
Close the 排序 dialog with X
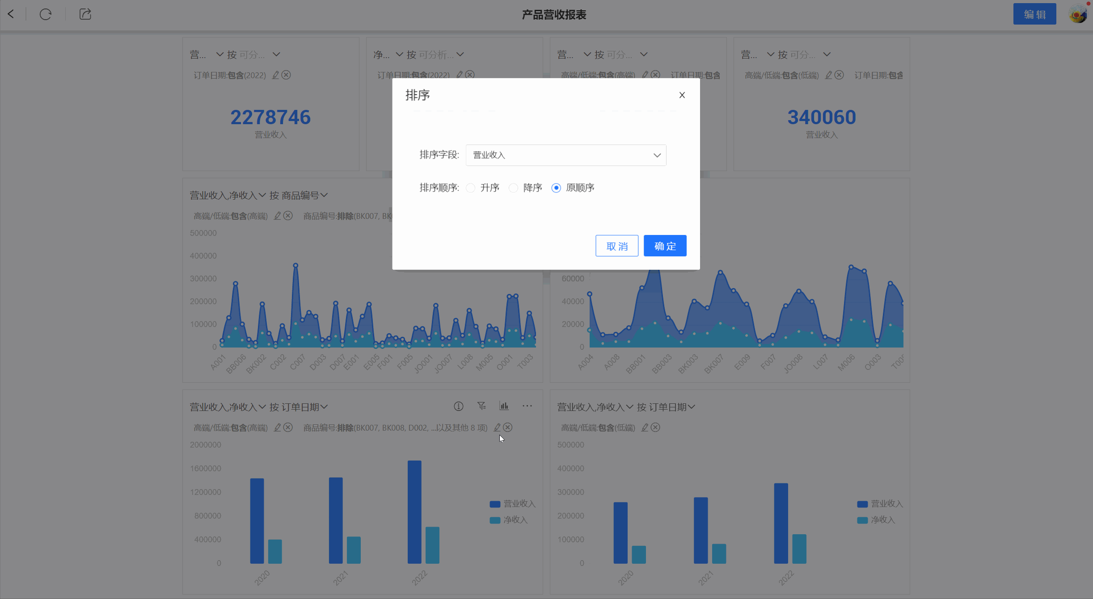point(682,95)
